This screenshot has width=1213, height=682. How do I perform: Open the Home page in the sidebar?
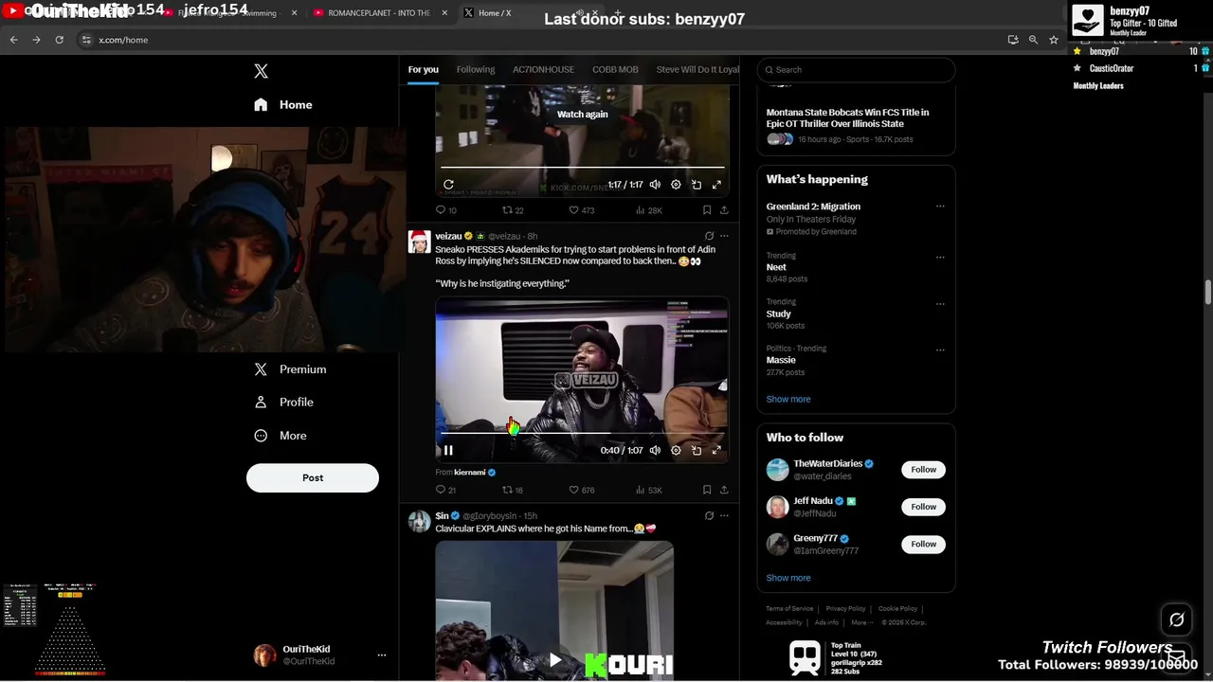[282, 104]
